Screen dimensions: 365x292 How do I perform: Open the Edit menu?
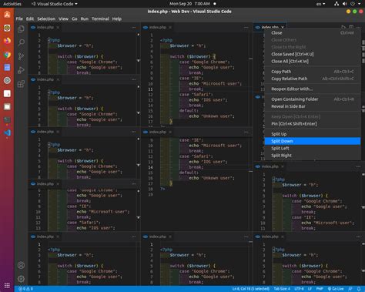pyautogui.click(x=30, y=18)
